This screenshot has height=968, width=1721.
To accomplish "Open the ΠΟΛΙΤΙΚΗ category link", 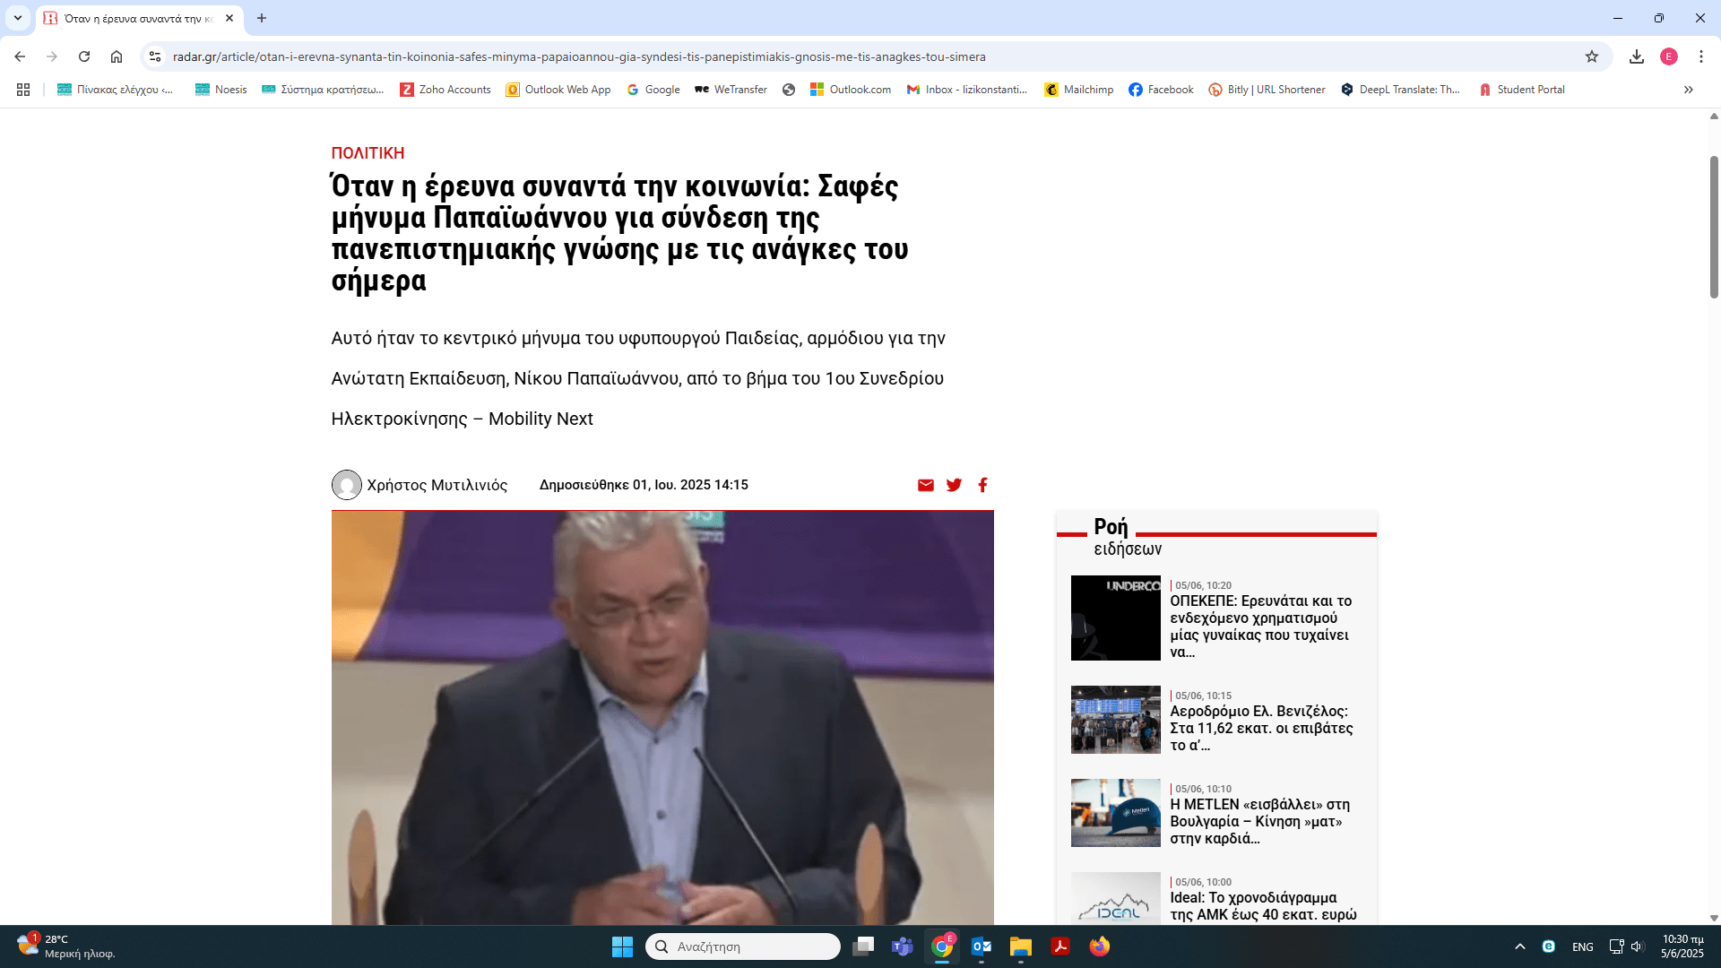I will 368,153.
